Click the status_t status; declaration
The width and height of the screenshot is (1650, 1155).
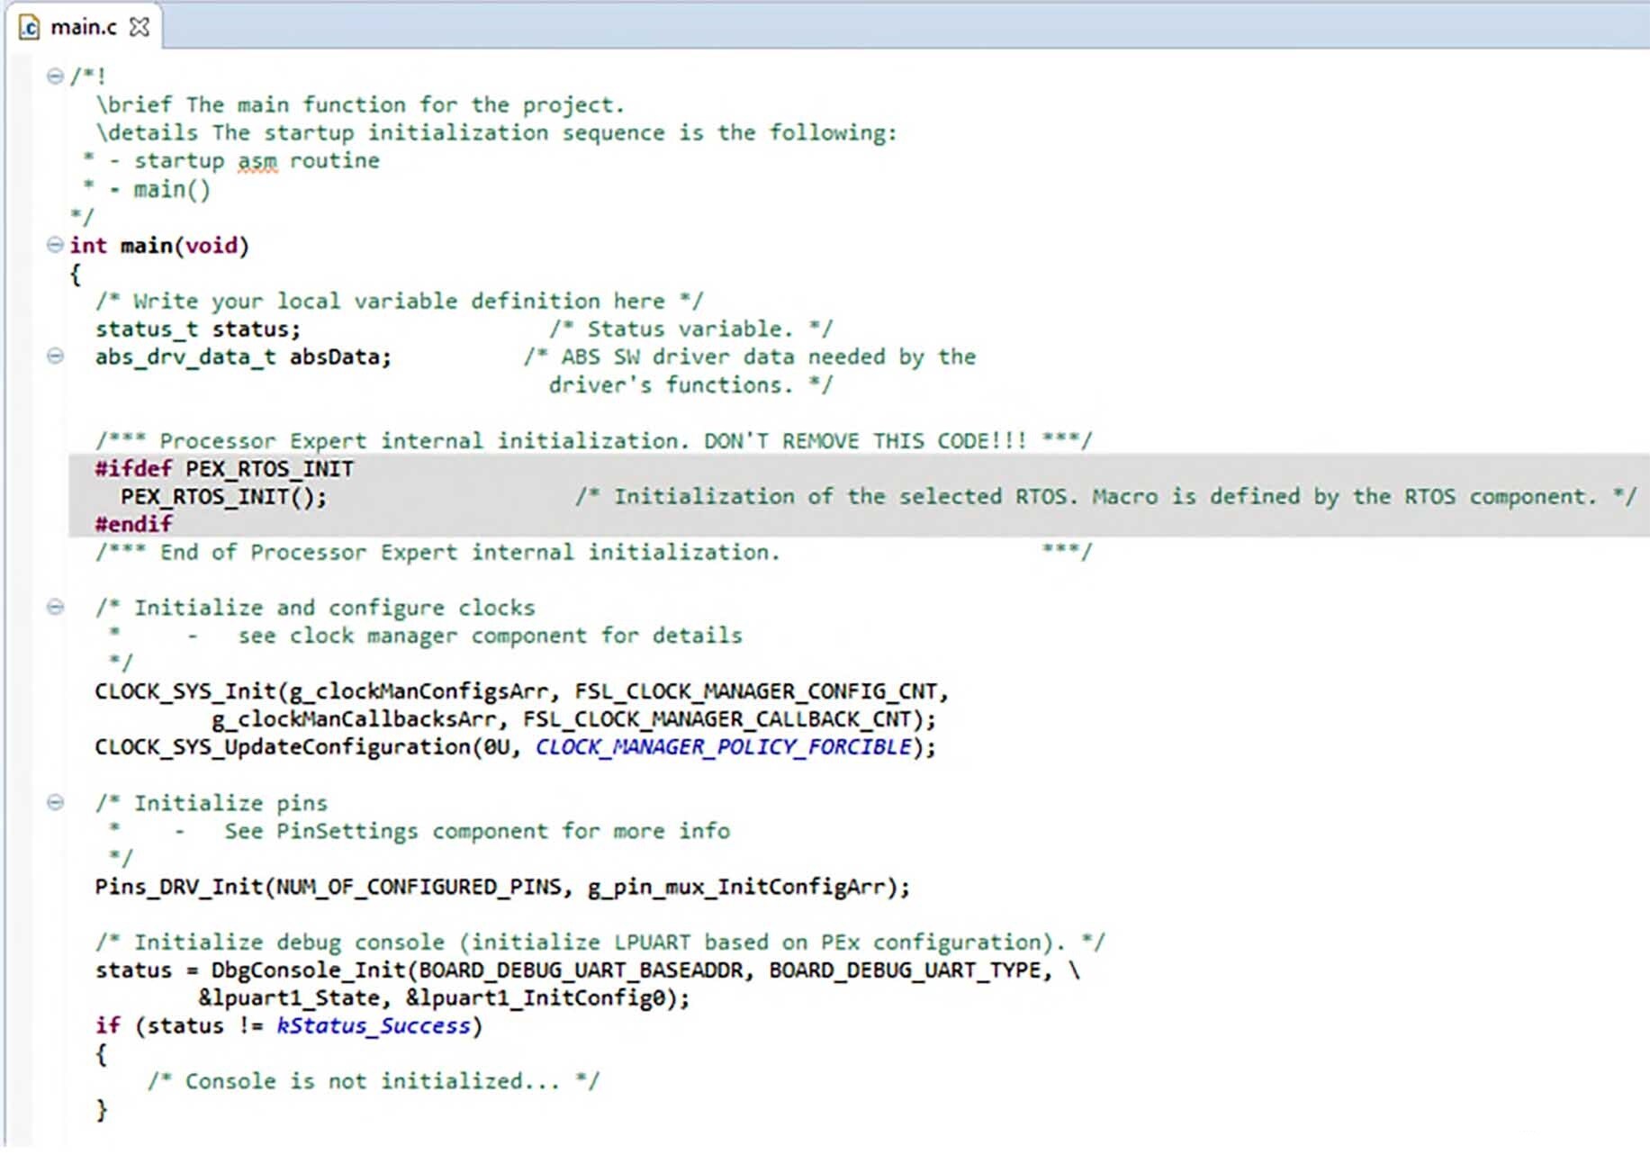click(x=198, y=329)
